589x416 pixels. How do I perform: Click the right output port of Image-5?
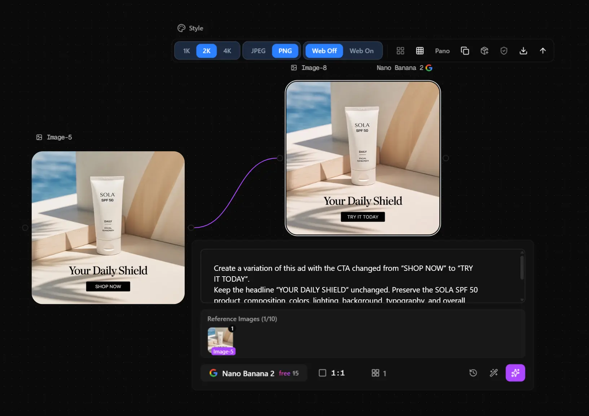click(x=191, y=228)
